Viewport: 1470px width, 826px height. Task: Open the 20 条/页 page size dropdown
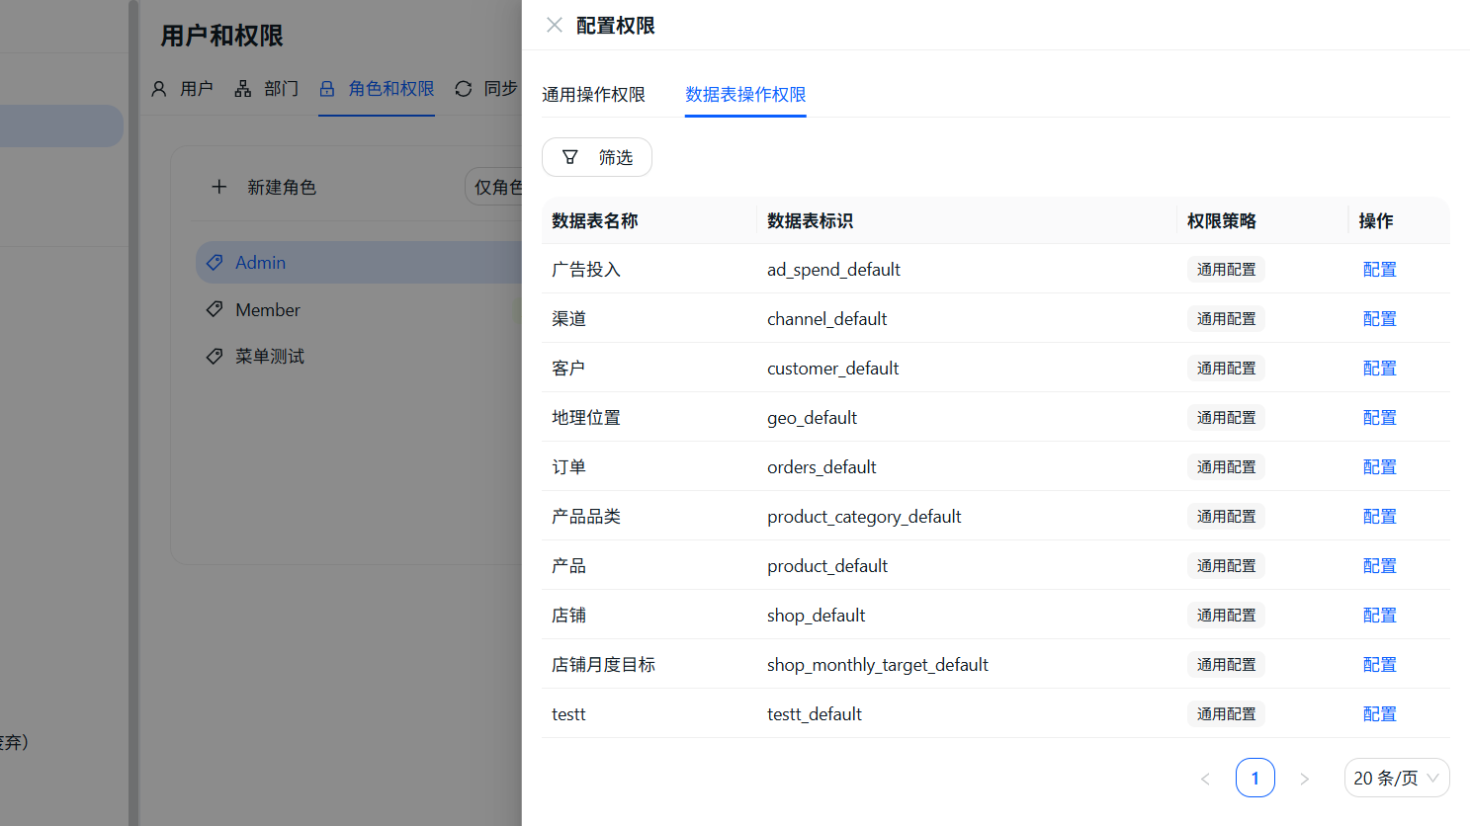click(1397, 778)
